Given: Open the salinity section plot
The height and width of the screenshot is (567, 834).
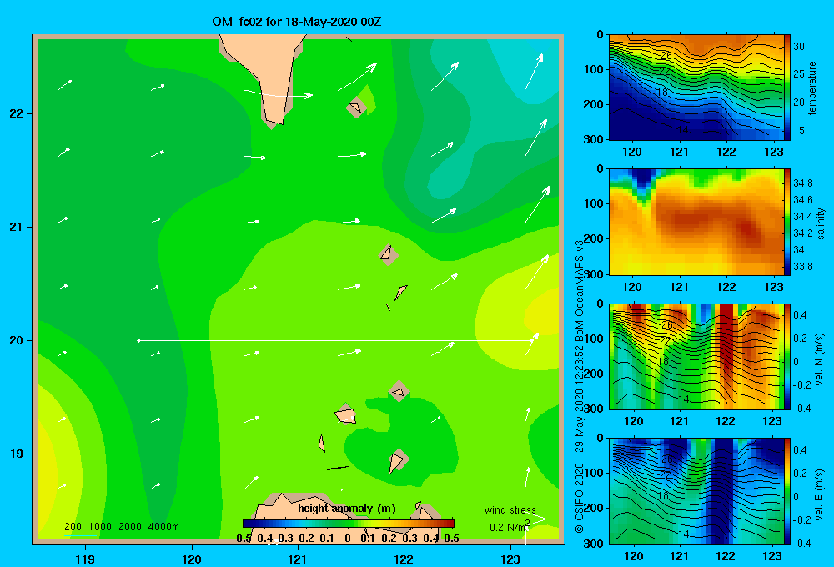Looking at the screenshot, I should [696, 222].
